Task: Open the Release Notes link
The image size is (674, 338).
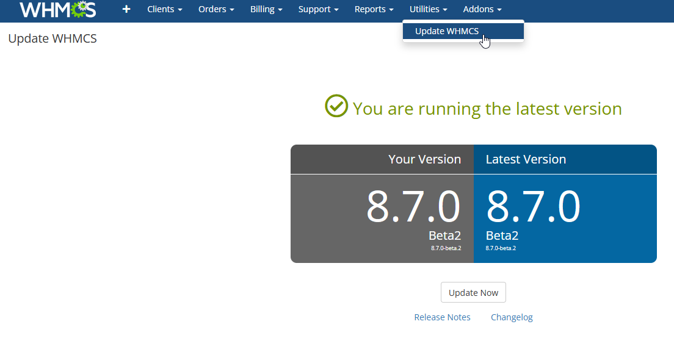Action: coord(442,317)
